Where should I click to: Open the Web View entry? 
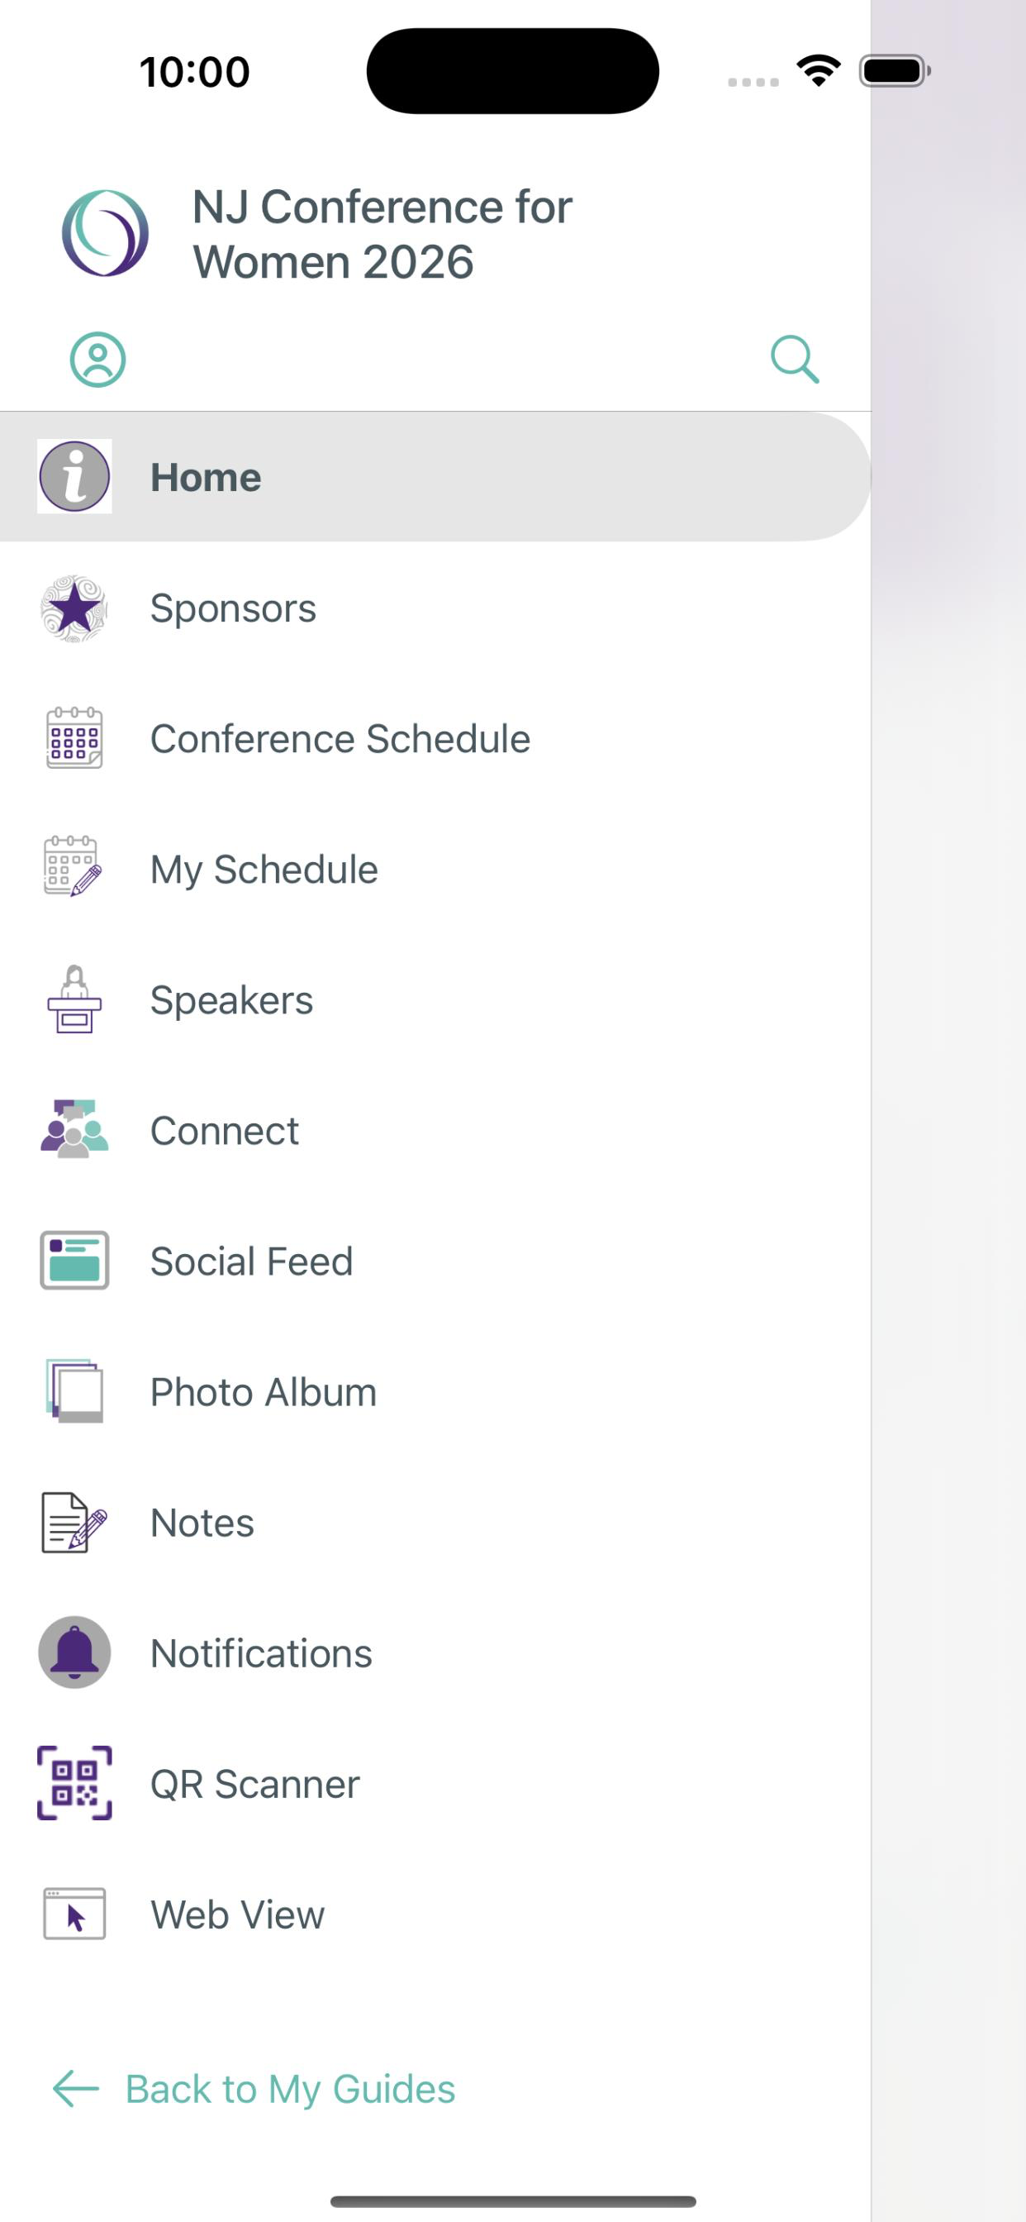pos(435,1914)
